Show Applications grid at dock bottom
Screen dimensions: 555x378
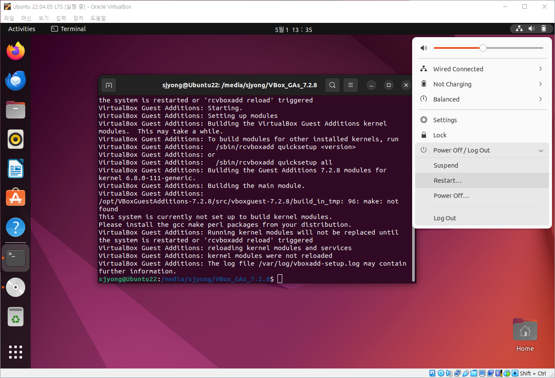(x=16, y=352)
